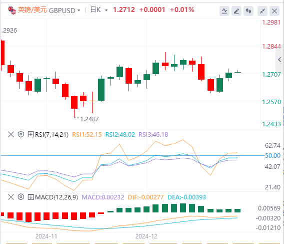Toggle the MACD panel plus box
284x244 pixels.
pos(30,197)
